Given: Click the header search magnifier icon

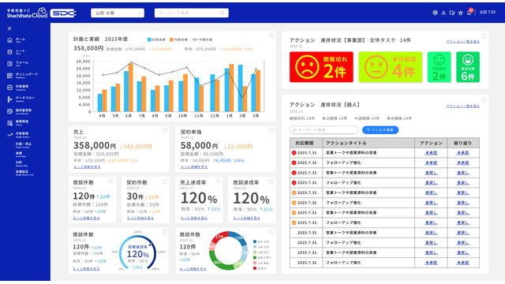Looking at the screenshot, I should click(x=222, y=13).
